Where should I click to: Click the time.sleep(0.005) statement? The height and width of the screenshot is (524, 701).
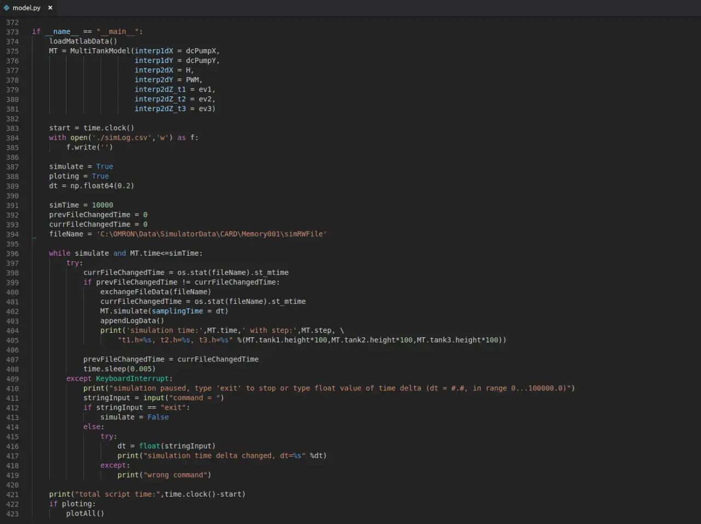119,368
